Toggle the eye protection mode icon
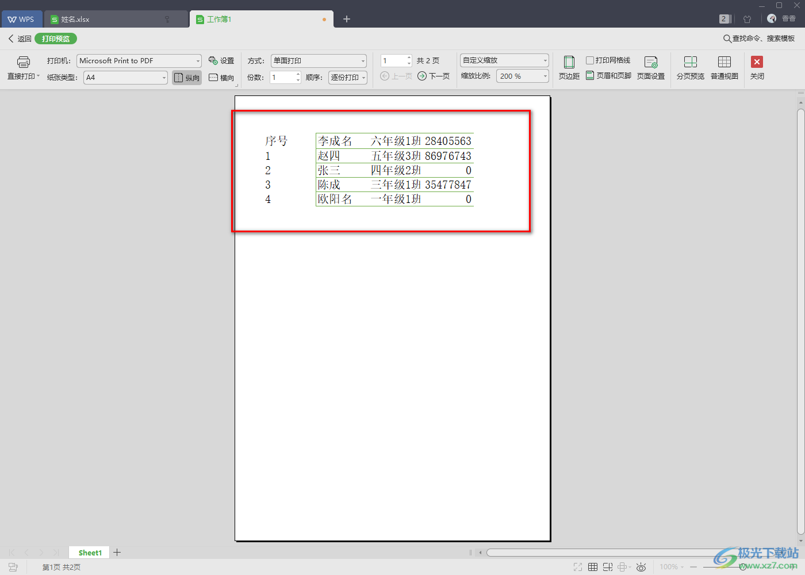Viewport: 805px width, 575px height. [x=641, y=567]
